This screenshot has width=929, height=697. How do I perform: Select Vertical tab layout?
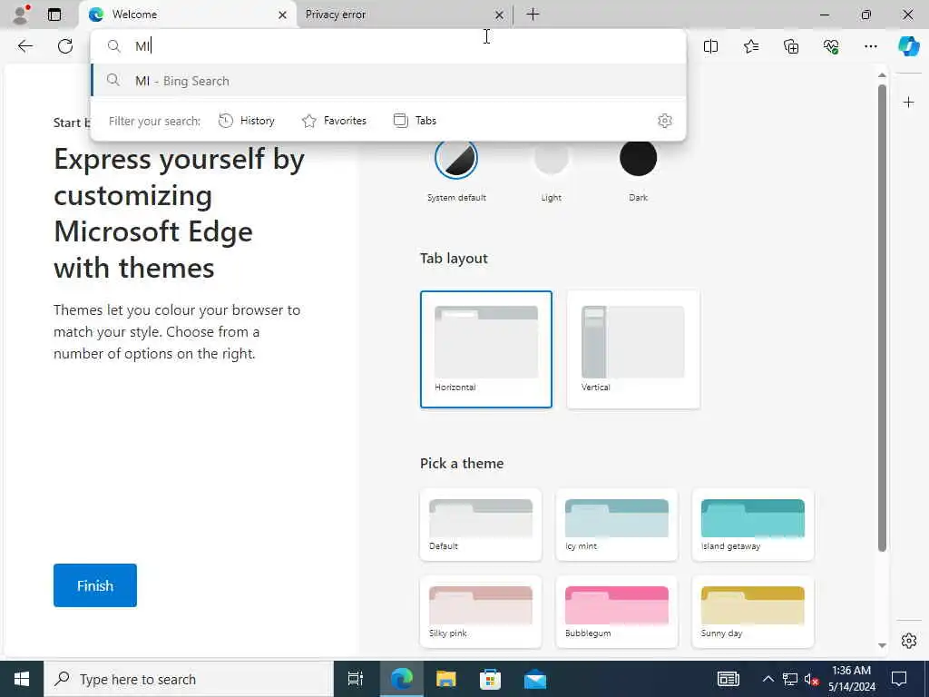[x=633, y=349]
